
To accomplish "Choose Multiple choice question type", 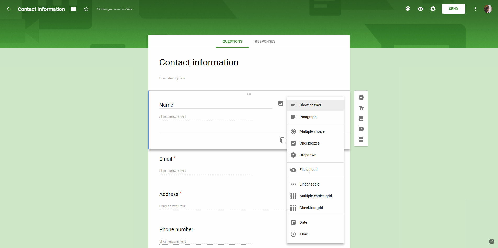I will point(315,131).
